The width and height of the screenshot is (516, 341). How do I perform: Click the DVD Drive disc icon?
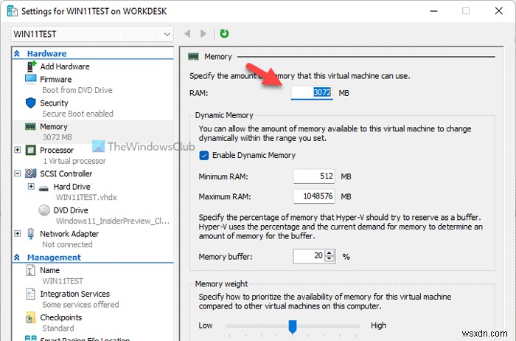click(x=44, y=210)
